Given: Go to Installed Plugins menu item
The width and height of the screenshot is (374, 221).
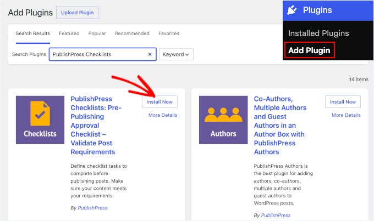Looking at the screenshot, I should pos(318,33).
